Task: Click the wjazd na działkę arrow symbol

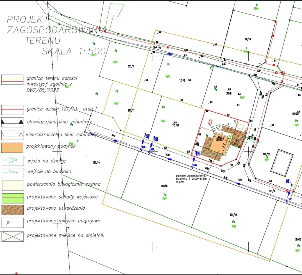Action: point(12,160)
